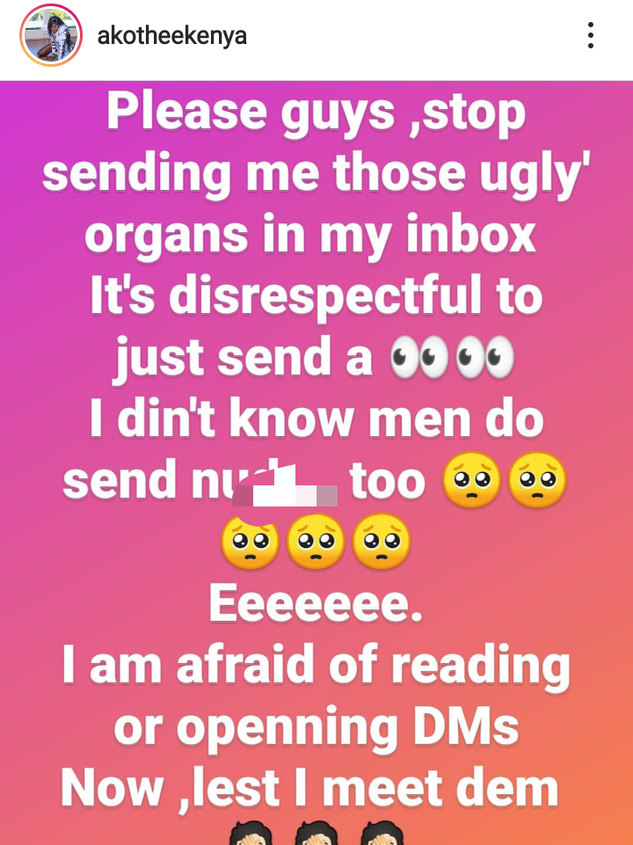Tap the leftmost pleading emoji above "Eeeeeee."
The width and height of the screenshot is (633, 845).
pos(250,541)
